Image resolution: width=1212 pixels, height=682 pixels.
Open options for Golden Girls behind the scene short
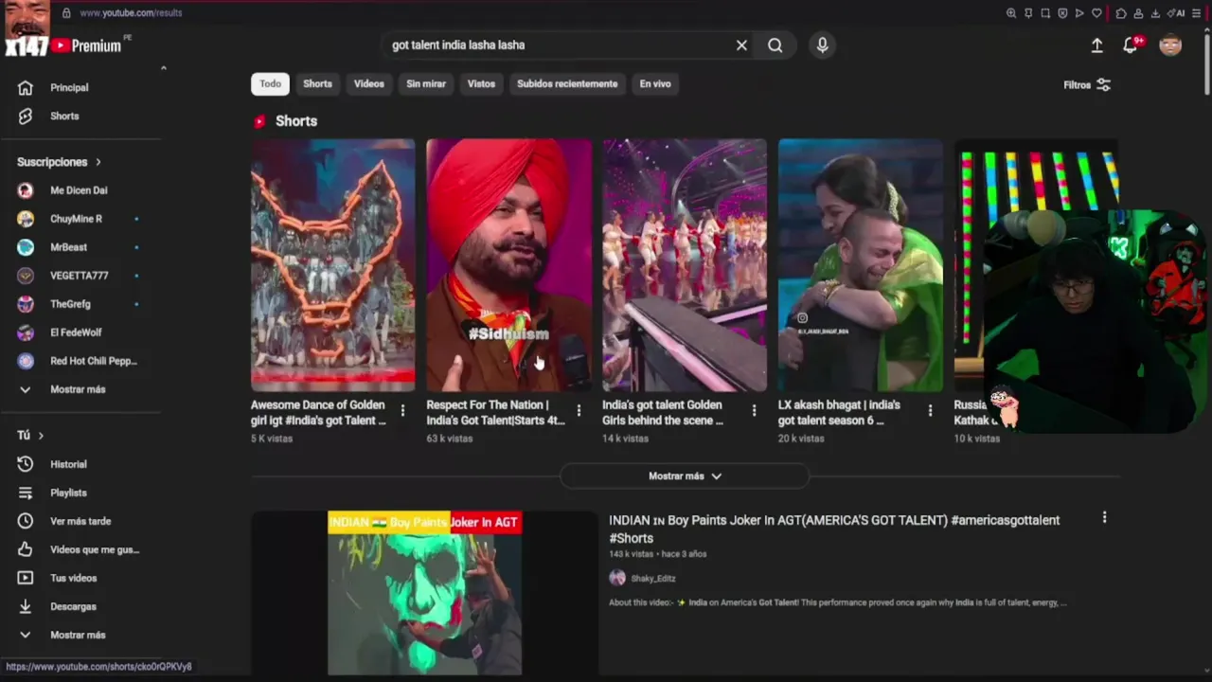[x=754, y=410]
